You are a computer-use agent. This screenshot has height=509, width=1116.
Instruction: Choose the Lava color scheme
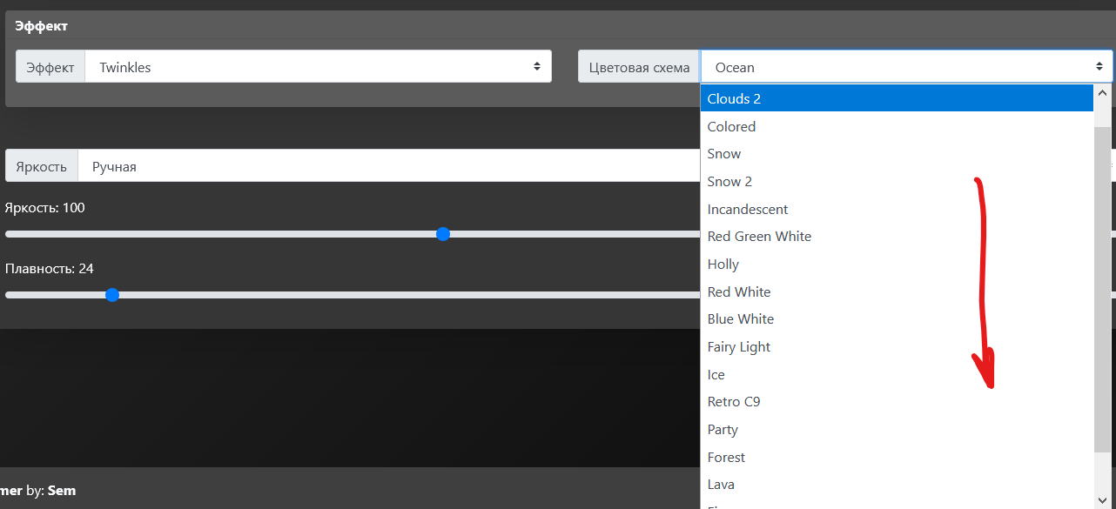pyautogui.click(x=721, y=485)
